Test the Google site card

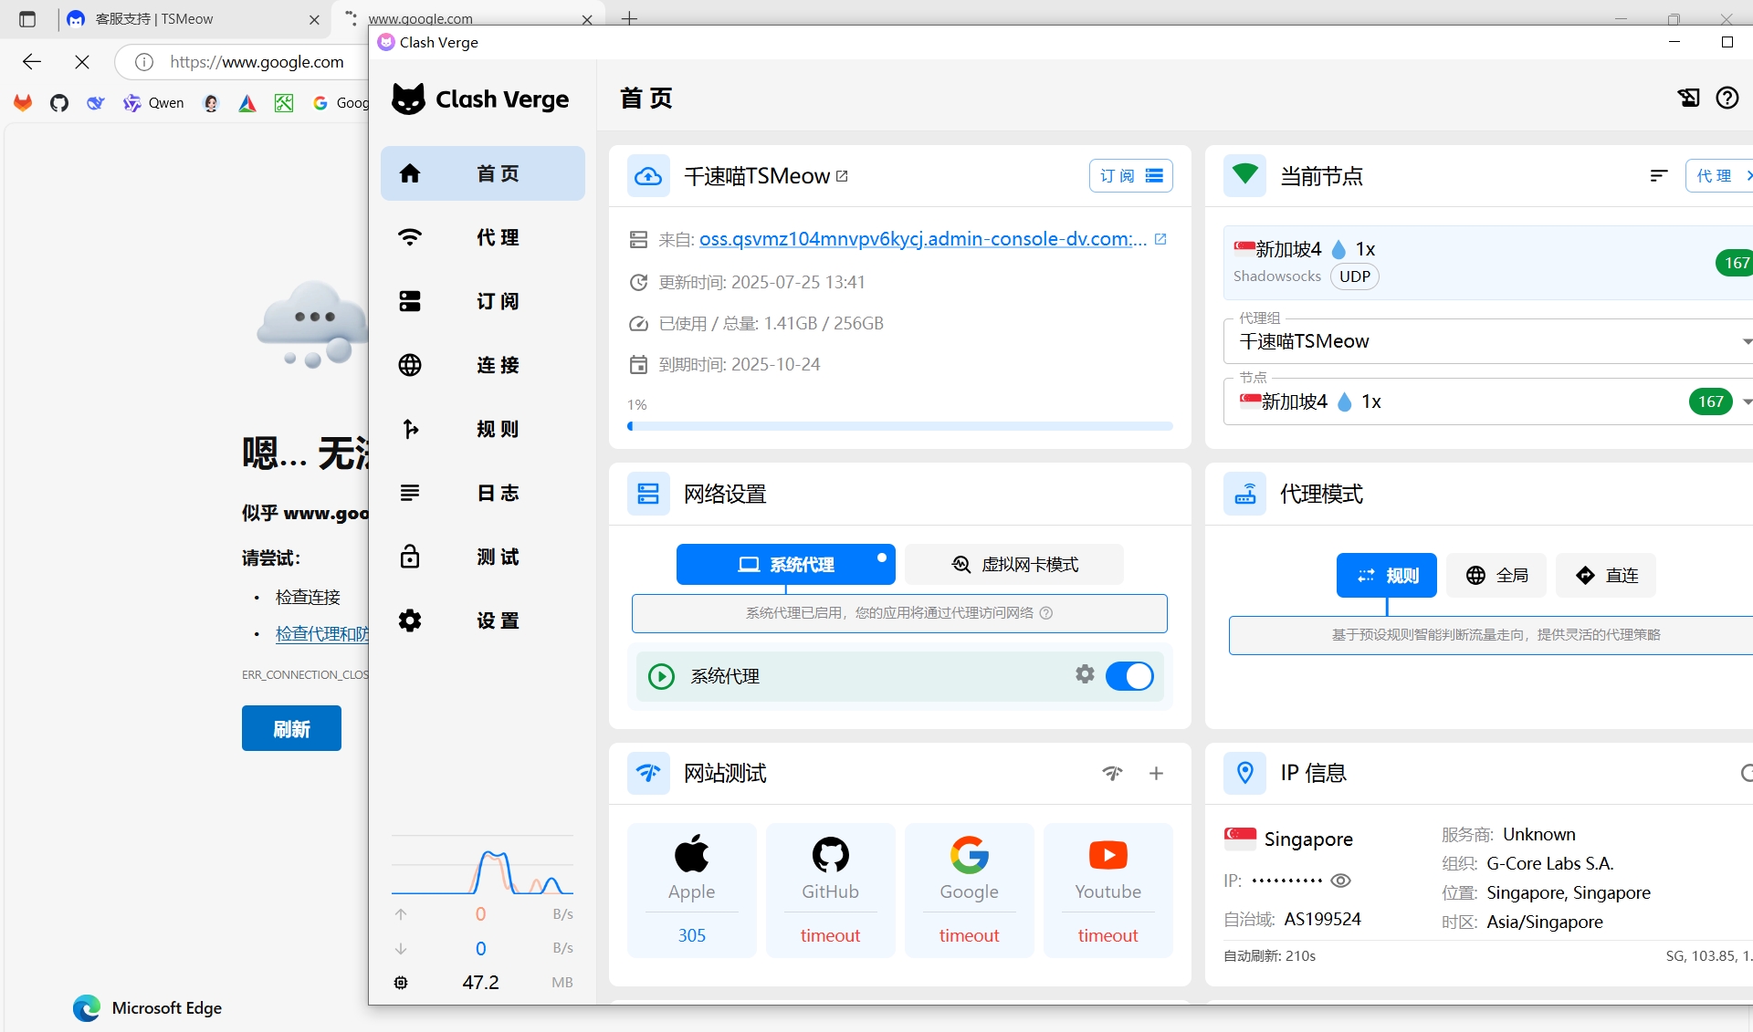click(969, 891)
